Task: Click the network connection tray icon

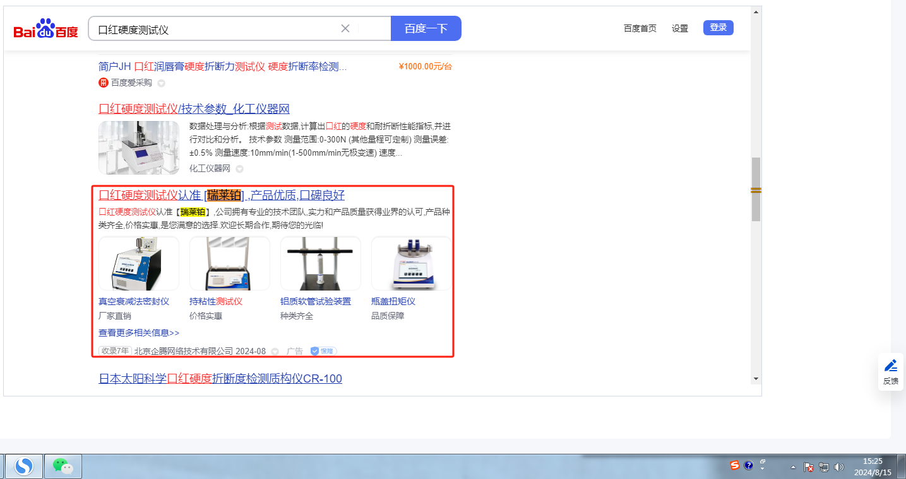Action: click(824, 467)
